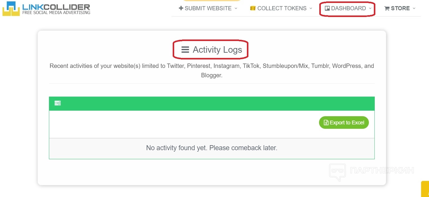Open the SUBMIT WEBSITE menu

(208, 8)
